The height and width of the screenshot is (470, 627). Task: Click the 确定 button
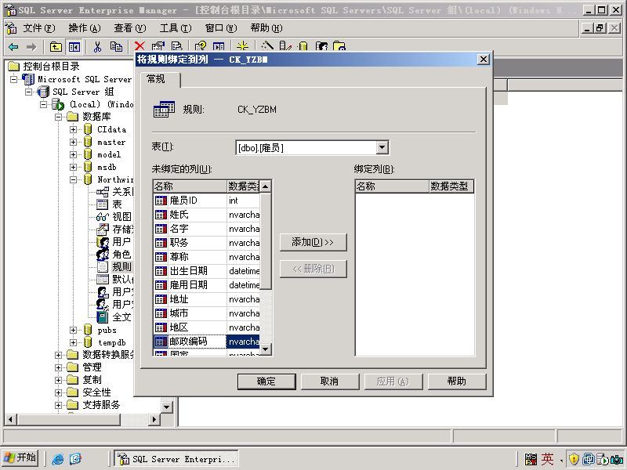(266, 381)
